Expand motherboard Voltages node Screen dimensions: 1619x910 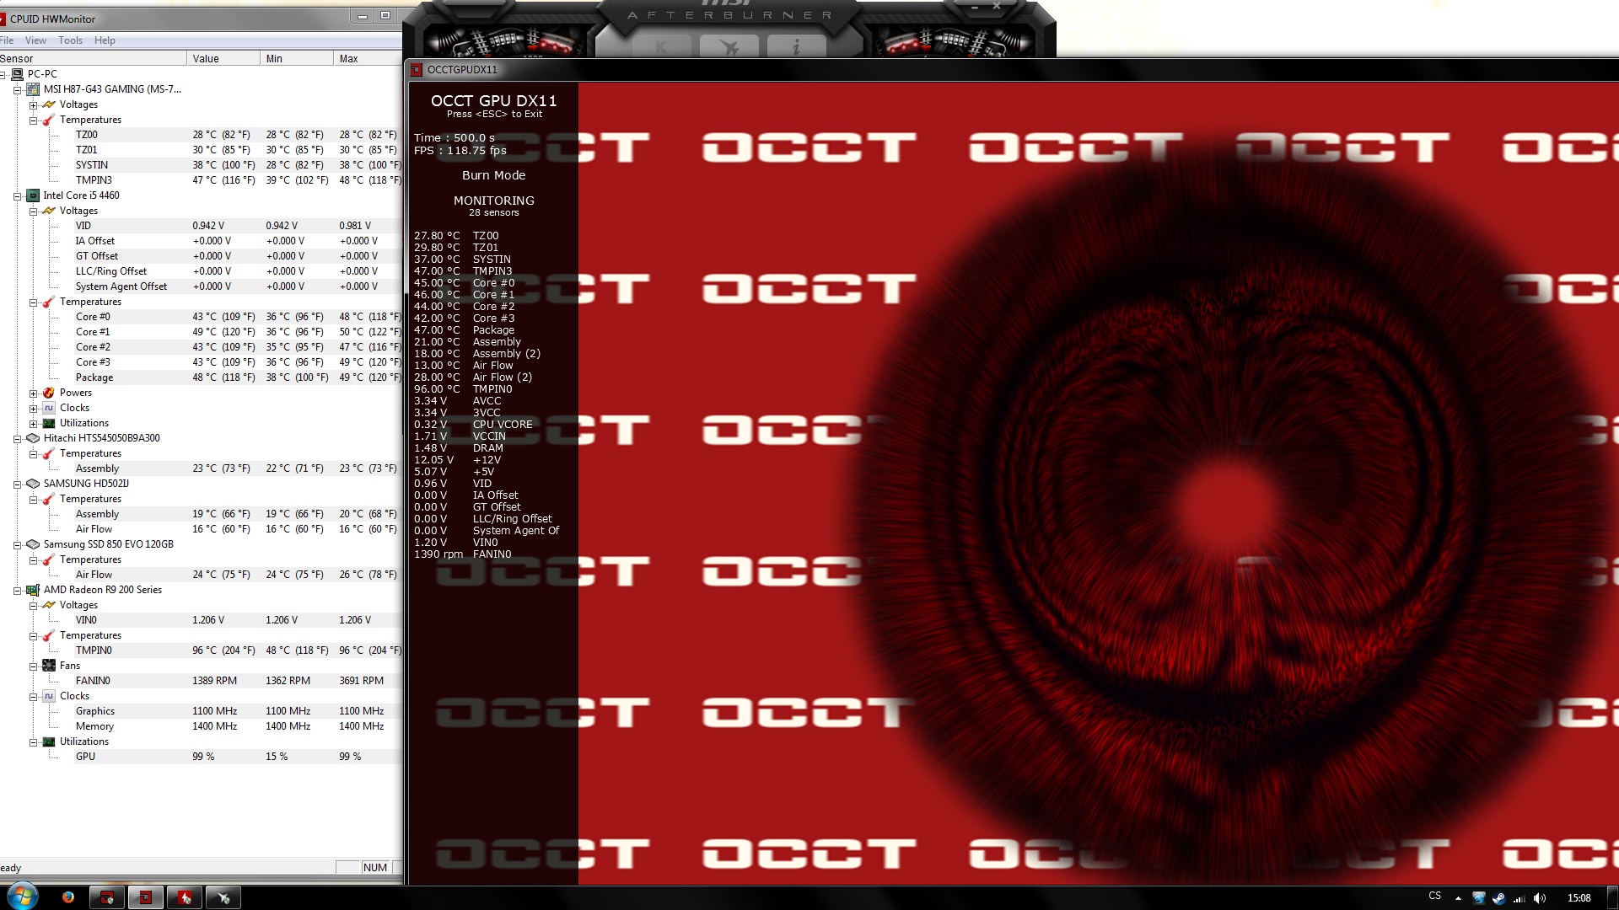tap(33, 104)
